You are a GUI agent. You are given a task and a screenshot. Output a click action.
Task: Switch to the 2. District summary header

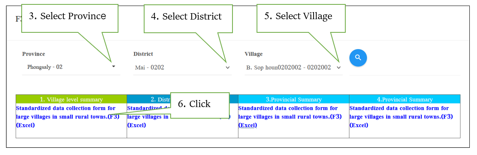coord(148,99)
